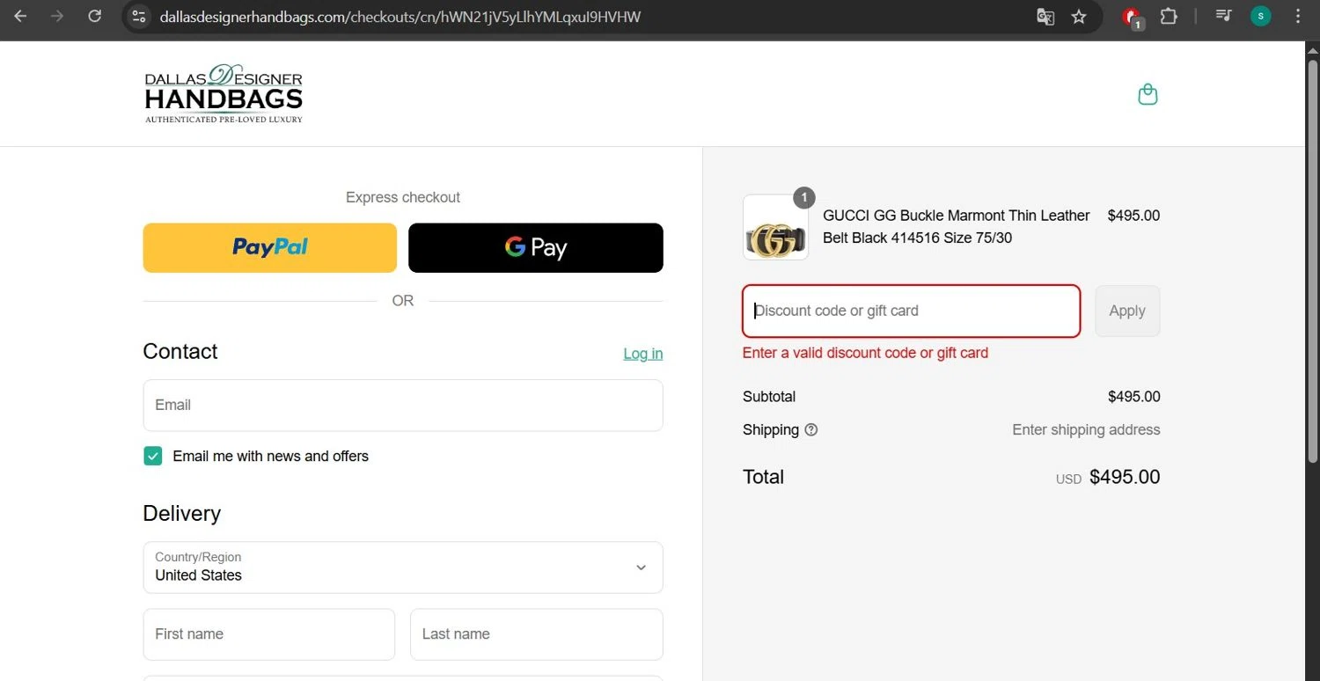This screenshot has height=681, width=1320.
Task: Reload the checkout page
Action: tap(95, 17)
